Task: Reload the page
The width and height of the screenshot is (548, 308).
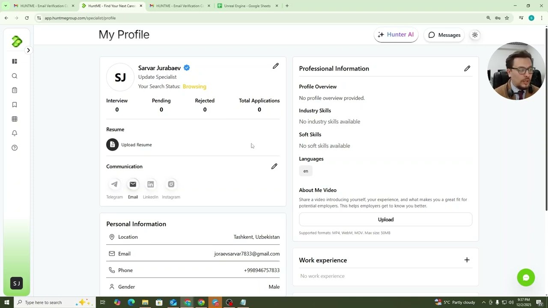Action: click(27, 18)
